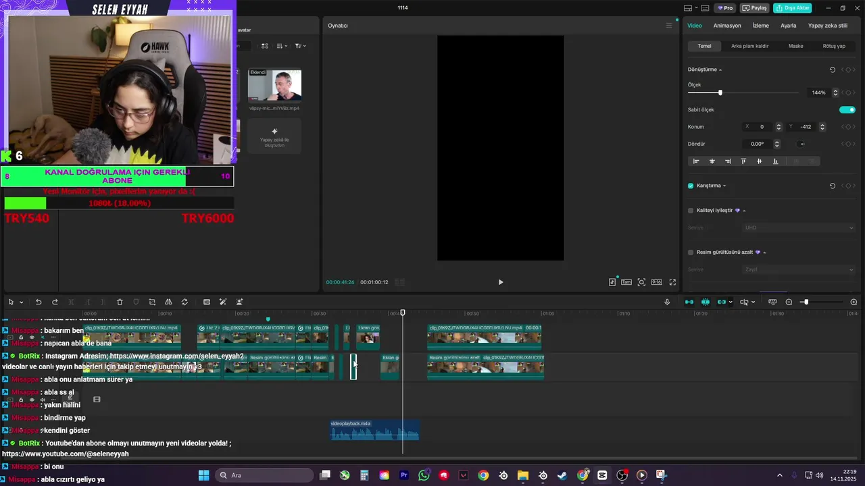
Task: Click the Paylaş share button
Action: coord(755,8)
